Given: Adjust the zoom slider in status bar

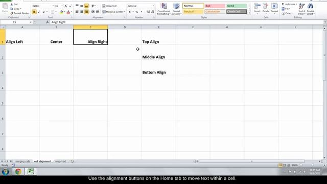Looking at the screenshot, I should tap(313, 165).
